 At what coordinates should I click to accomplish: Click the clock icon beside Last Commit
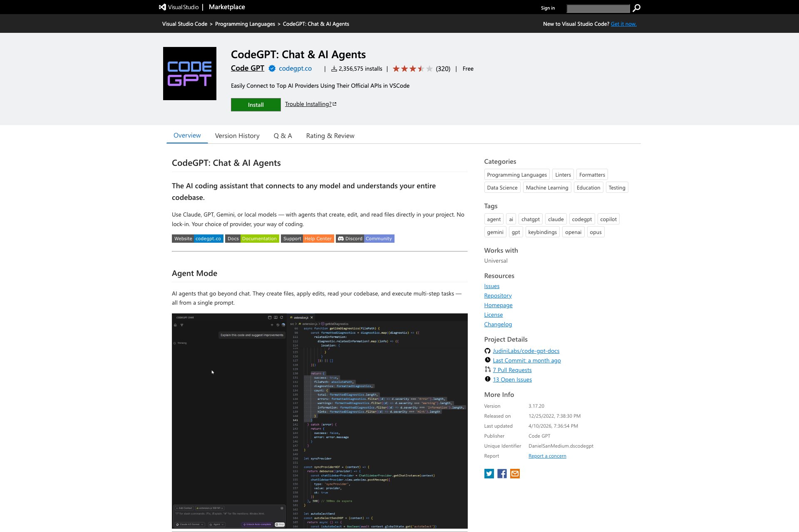(x=487, y=360)
